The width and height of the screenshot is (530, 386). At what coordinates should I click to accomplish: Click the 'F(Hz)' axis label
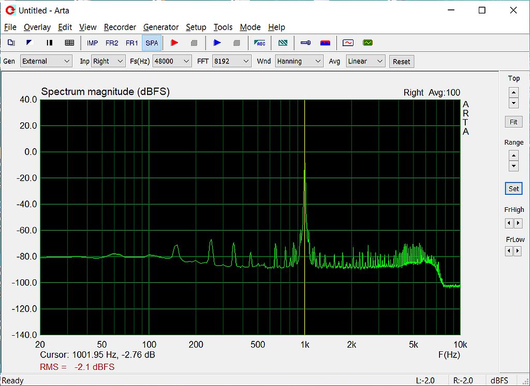449,354
